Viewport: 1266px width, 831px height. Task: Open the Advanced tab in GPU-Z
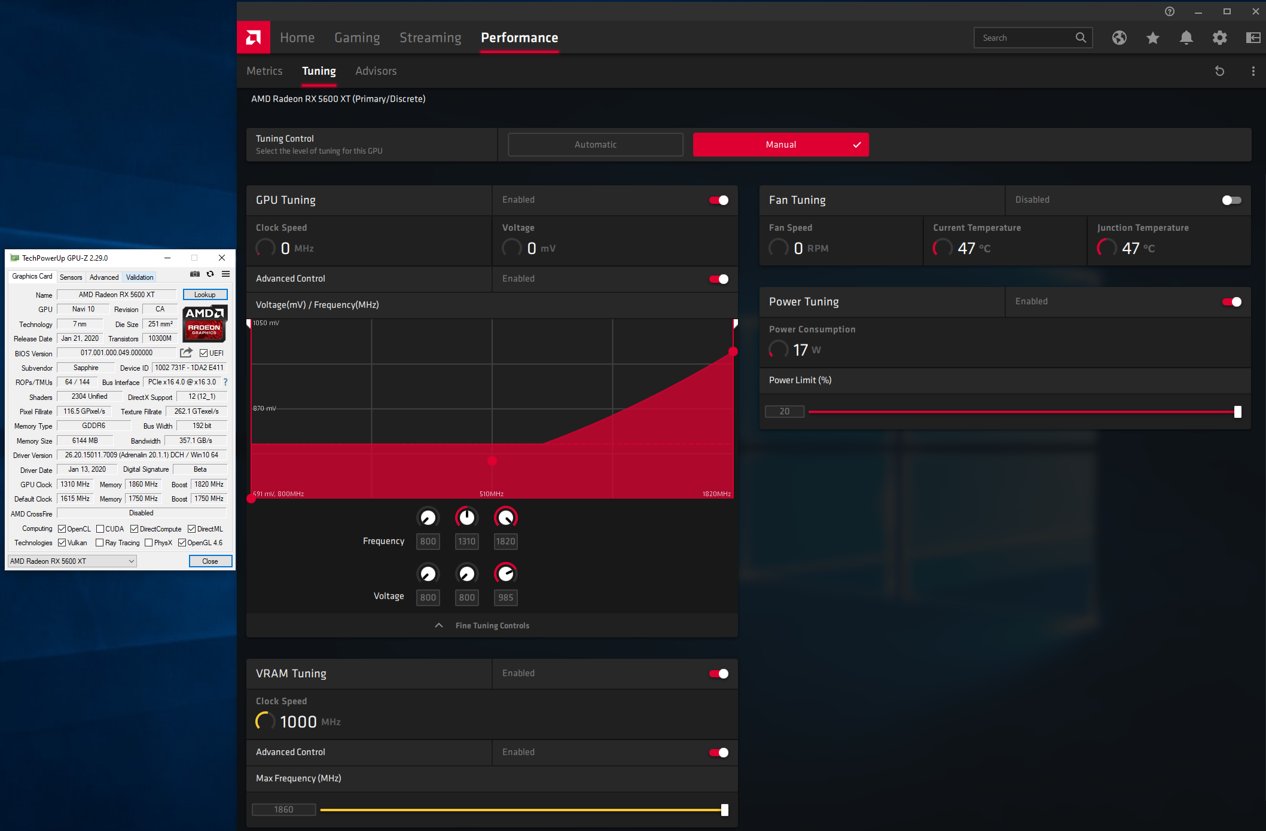coord(104,277)
